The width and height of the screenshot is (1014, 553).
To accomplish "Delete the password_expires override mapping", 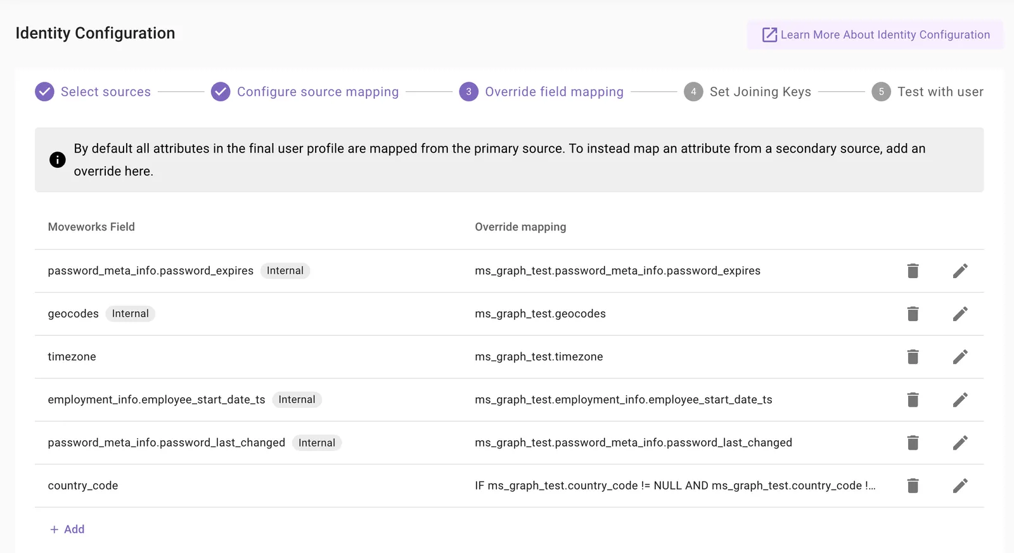I will [x=913, y=271].
